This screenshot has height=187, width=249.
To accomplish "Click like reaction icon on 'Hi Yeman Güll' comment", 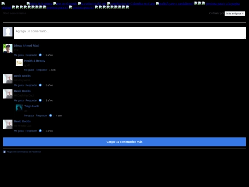I will (40, 131).
